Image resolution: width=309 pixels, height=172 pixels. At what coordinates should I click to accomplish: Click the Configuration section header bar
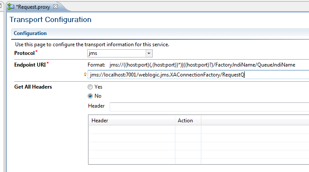point(160,33)
